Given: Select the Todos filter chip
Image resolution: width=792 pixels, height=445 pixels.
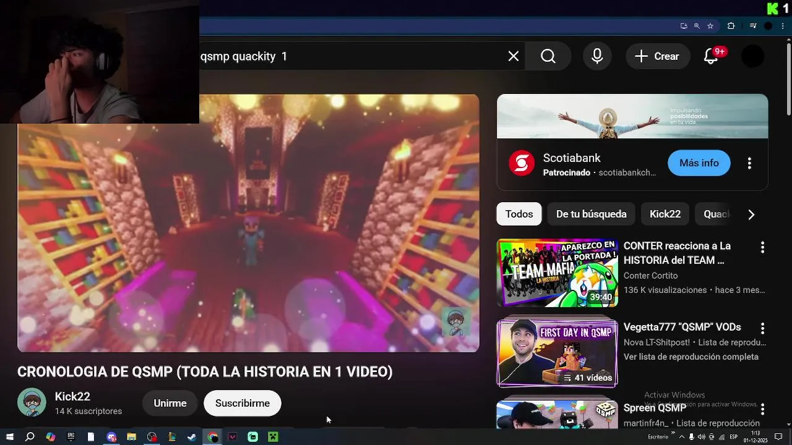Looking at the screenshot, I should [519, 214].
